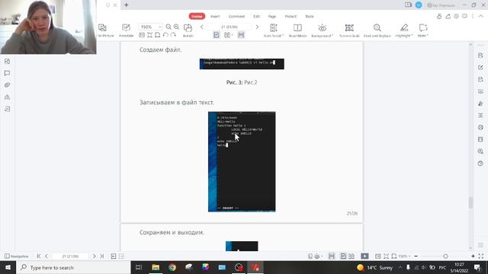
Task: Select single page view mode
Action: tap(217, 35)
